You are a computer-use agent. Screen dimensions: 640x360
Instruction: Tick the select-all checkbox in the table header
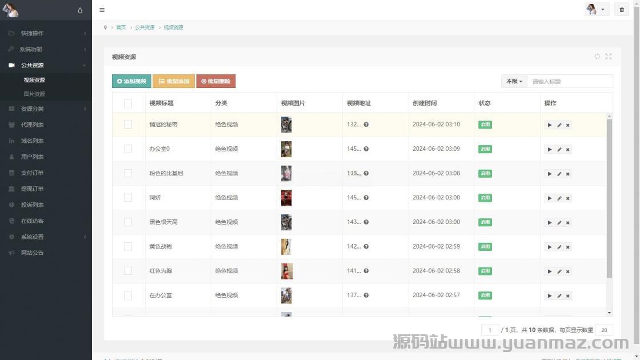tap(128, 103)
